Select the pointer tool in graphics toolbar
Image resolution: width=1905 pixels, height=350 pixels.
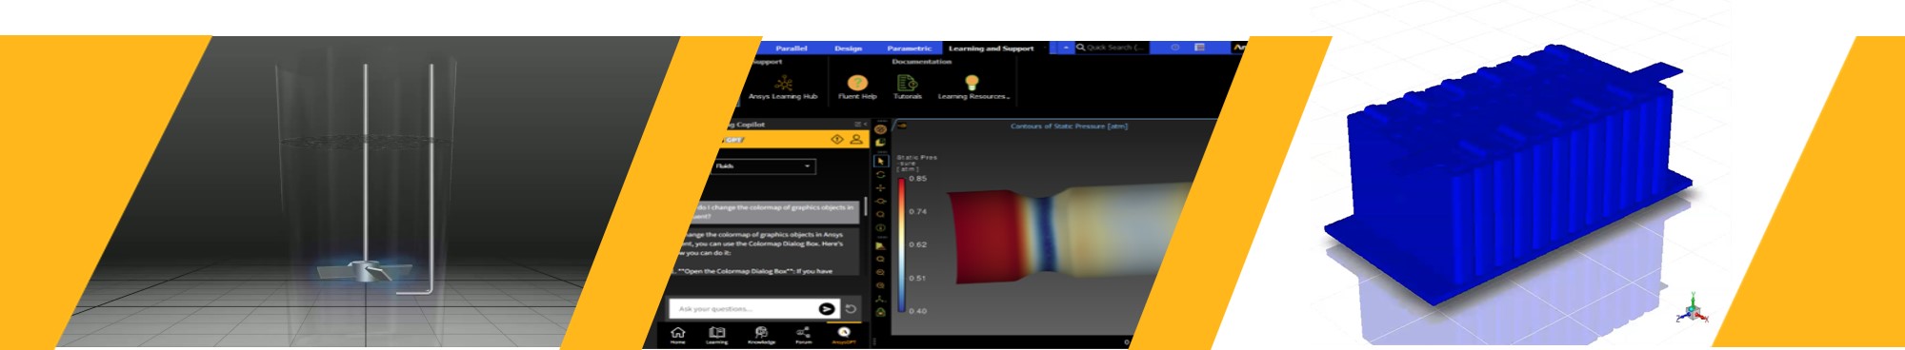click(x=880, y=162)
